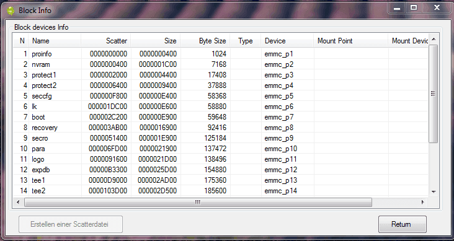
Task: Select the tee1 row
Action: pos(220,180)
